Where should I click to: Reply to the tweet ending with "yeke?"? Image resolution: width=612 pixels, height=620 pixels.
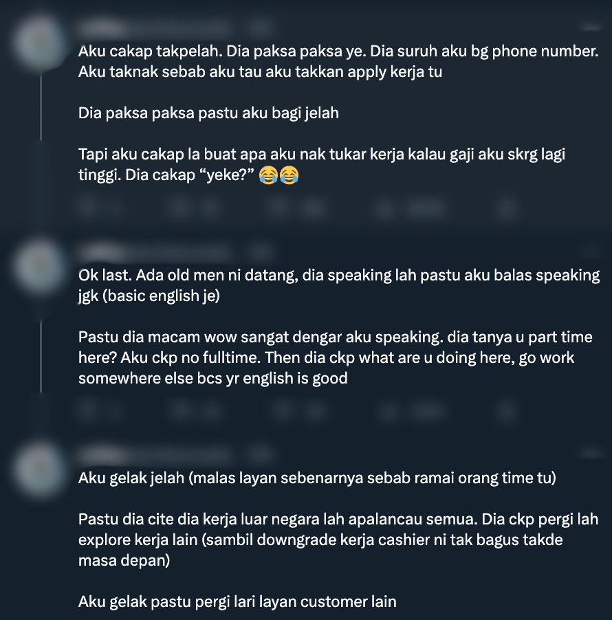click(89, 207)
